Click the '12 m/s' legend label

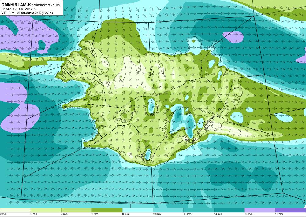pos(188,214)
